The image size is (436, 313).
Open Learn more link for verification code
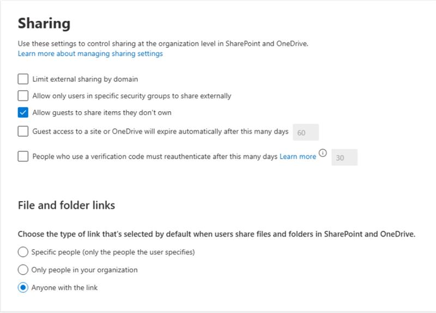click(298, 156)
